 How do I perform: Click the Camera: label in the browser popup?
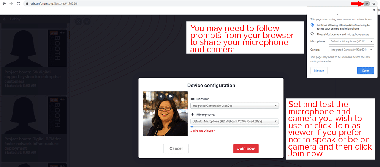pyautogui.click(x=315, y=50)
